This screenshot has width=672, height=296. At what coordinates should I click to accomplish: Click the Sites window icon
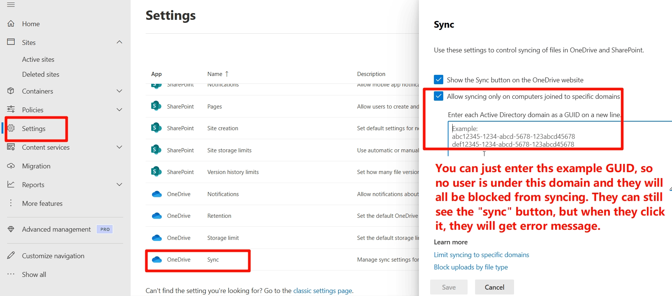pyautogui.click(x=11, y=42)
